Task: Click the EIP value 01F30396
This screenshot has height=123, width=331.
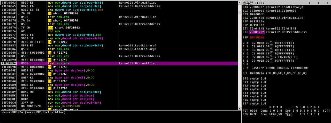Action: pos(257,37)
